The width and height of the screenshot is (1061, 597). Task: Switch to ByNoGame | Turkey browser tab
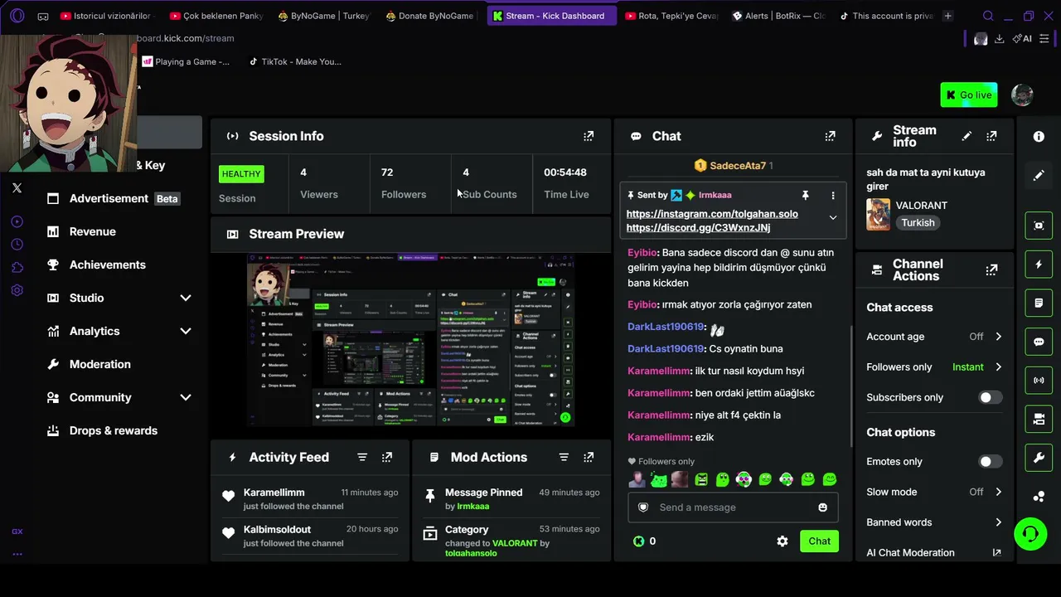point(324,16)
